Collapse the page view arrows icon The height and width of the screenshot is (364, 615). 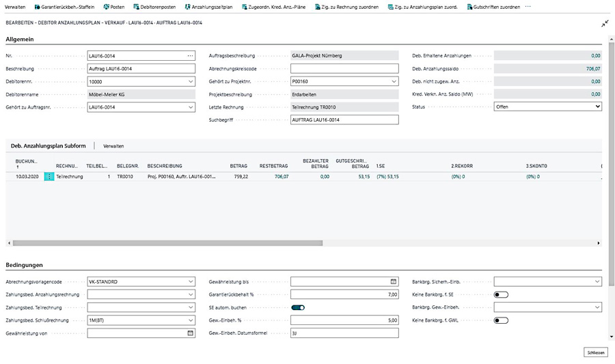pyautogui.click(x=605, y=24)
